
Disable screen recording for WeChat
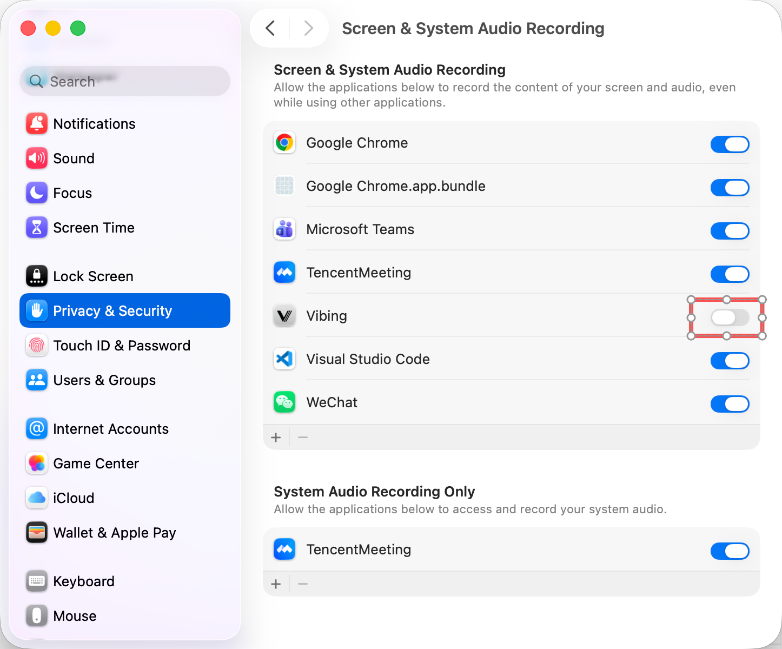click(730, 404)
